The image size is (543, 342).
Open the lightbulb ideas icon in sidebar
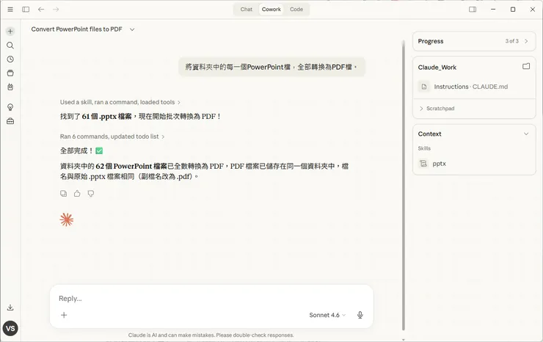10,107
